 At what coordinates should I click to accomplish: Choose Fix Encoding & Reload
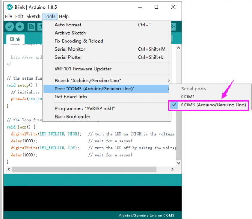pyautogui.click(x=107, y=41)
